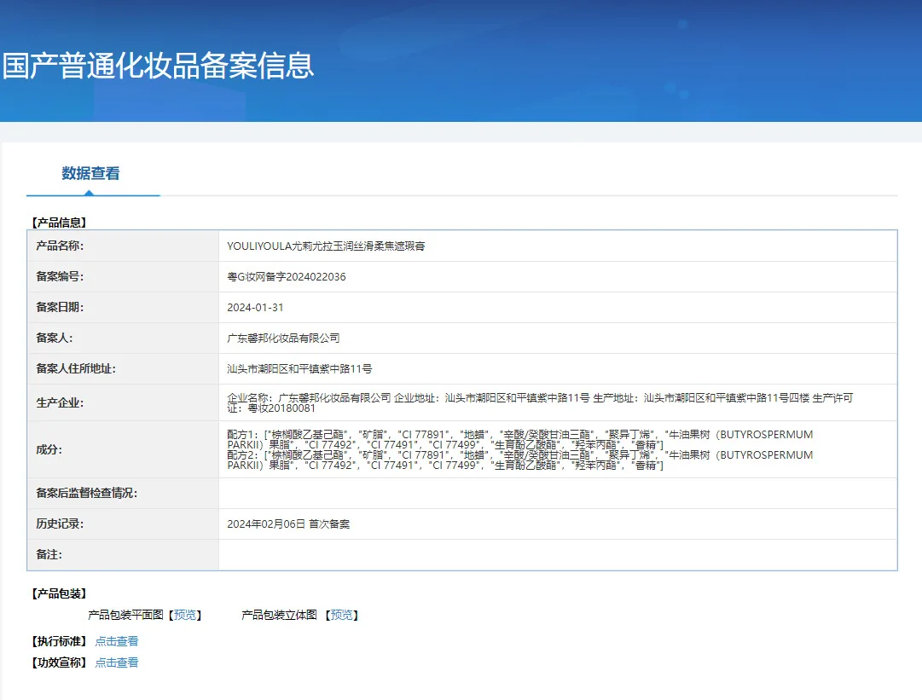Select the 历史记录 label cell
Screen dimensions: 922x700
pyautogui.click(x=123, y=524)
